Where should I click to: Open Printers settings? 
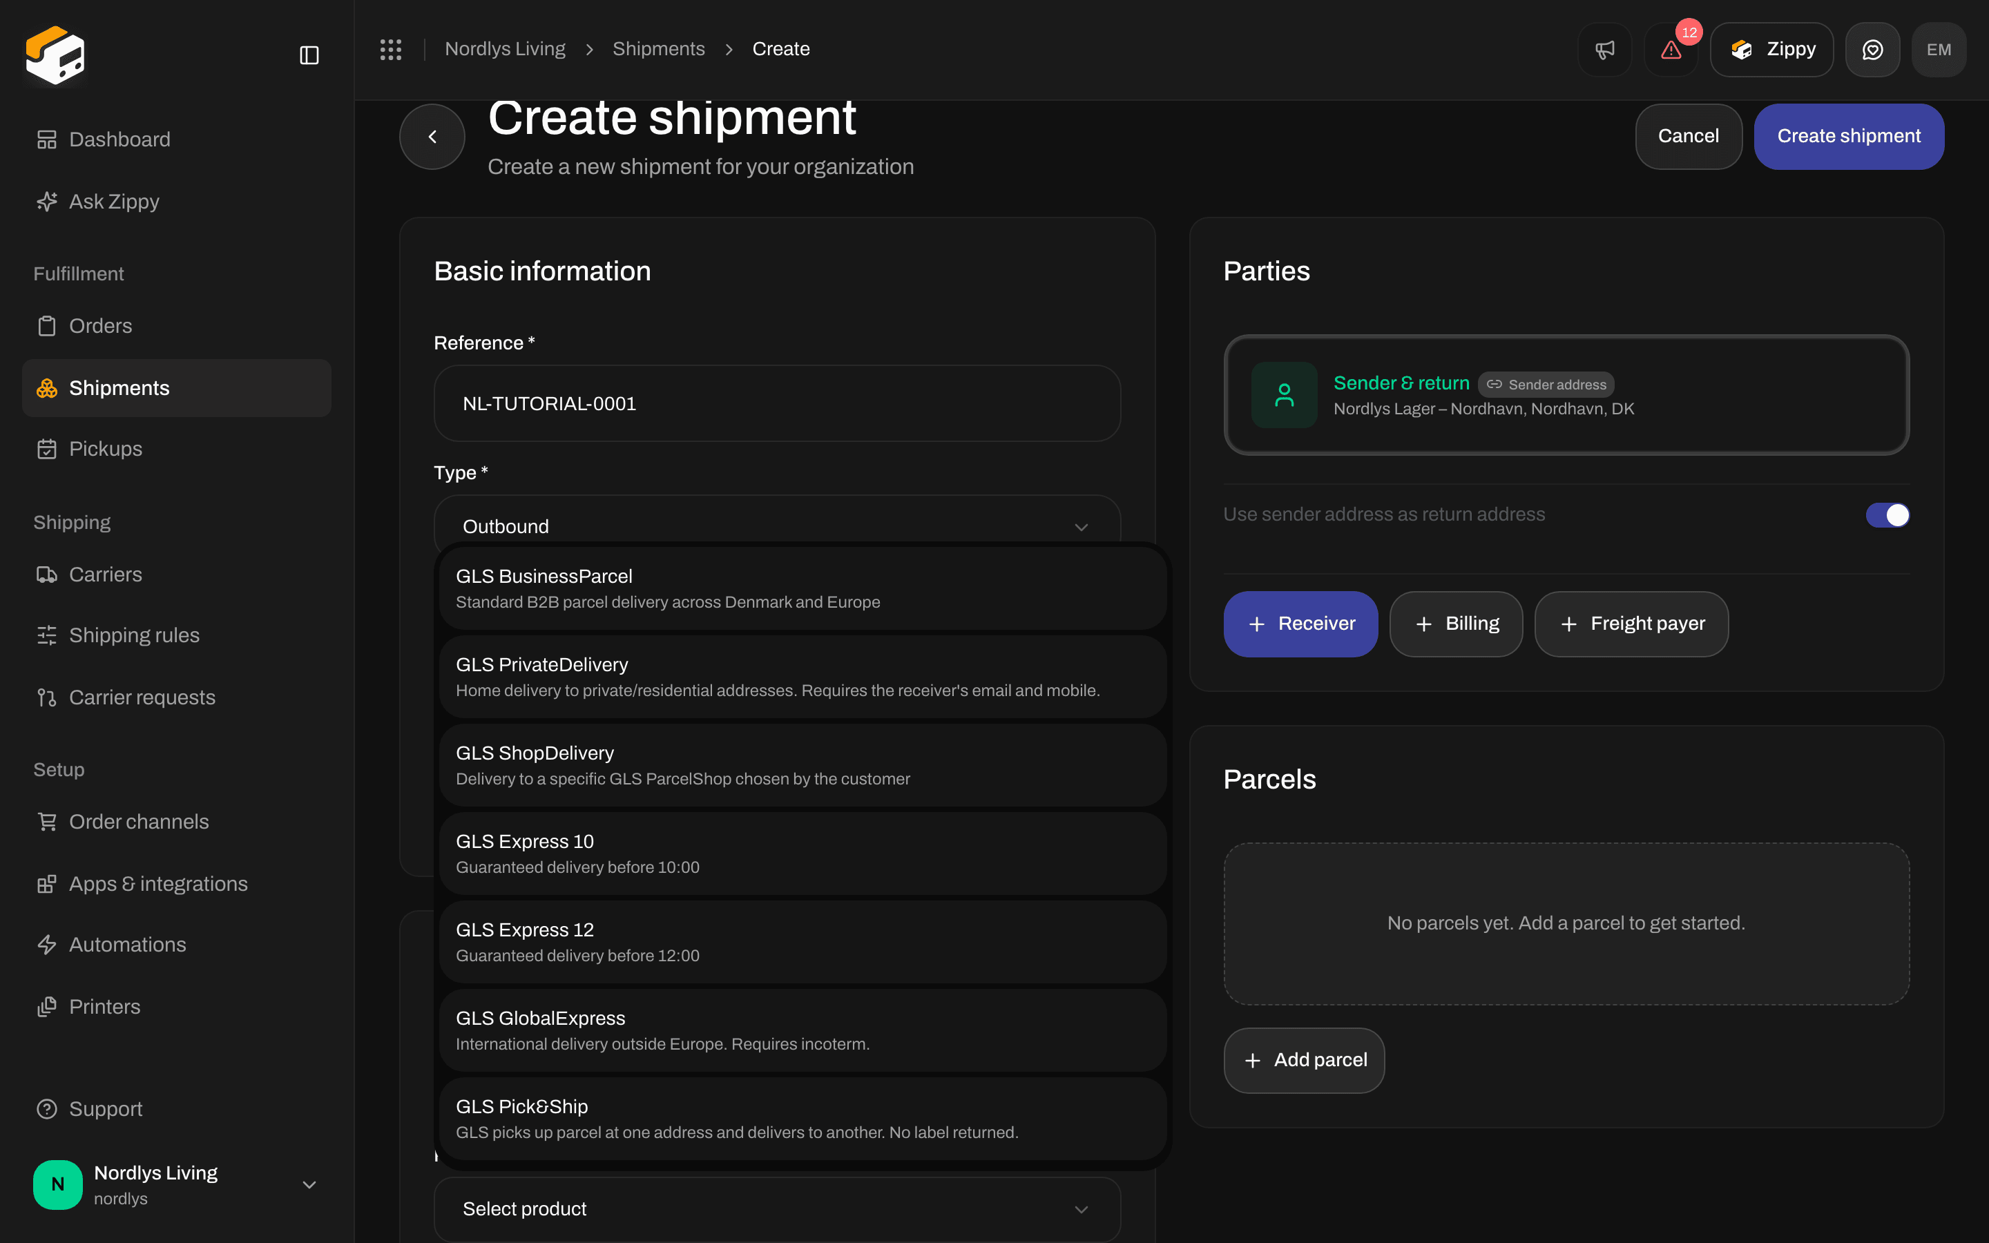pos(177,1007)
